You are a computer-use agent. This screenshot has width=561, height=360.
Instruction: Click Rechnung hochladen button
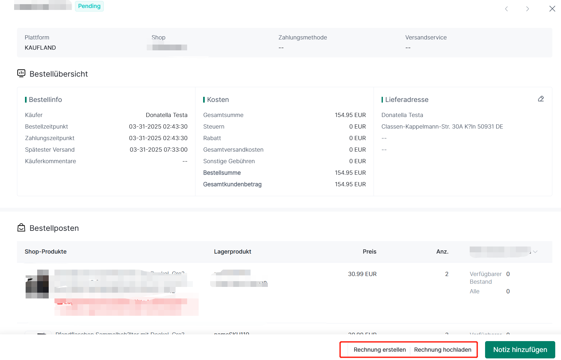pyautogui.click(x=442, y=350)
